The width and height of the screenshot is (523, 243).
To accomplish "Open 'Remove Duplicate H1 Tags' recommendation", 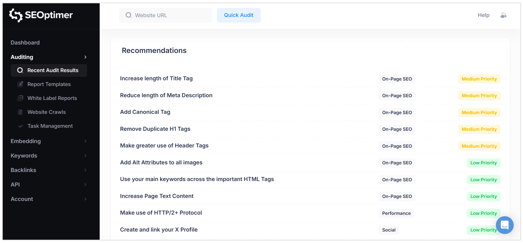I will (x=155, y=129).
